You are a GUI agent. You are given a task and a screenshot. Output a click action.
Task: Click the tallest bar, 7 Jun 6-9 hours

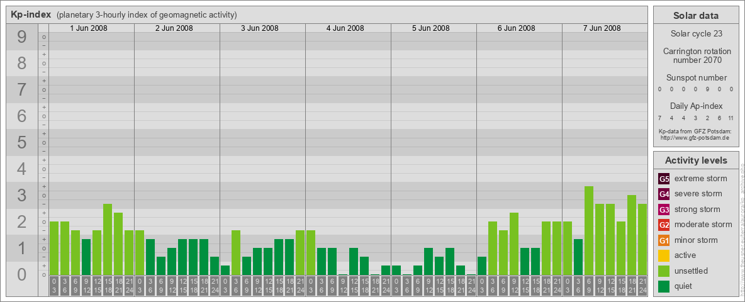click(589, 230)
